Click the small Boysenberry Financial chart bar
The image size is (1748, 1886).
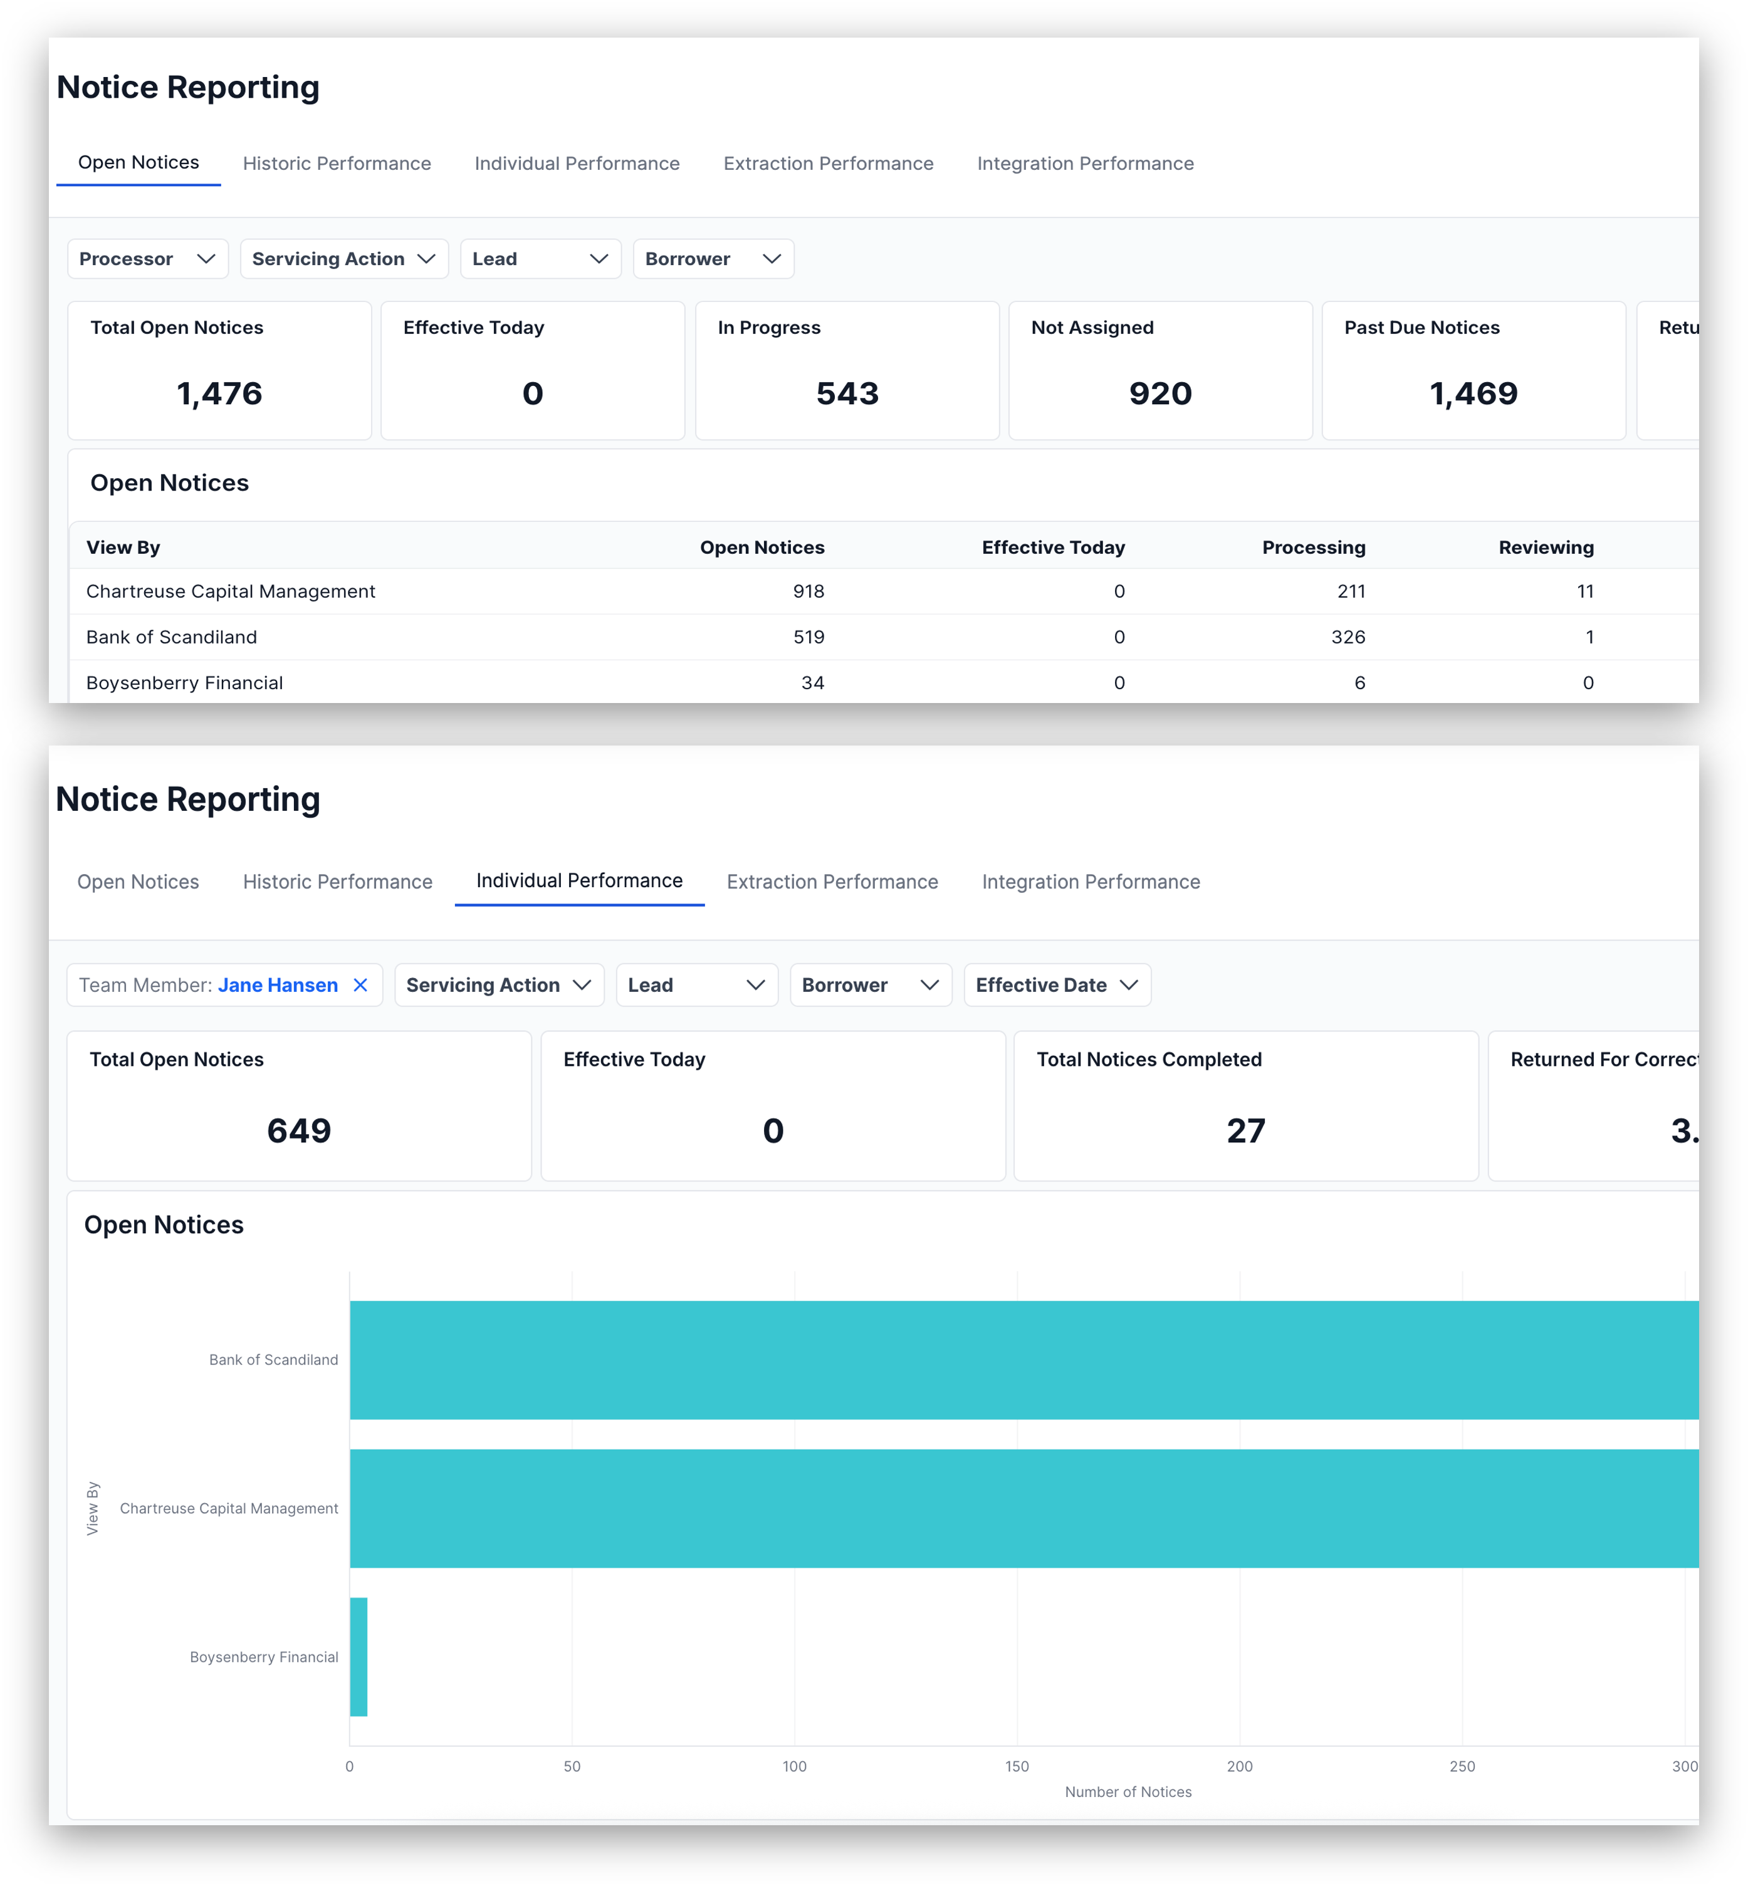point(358,1656)
